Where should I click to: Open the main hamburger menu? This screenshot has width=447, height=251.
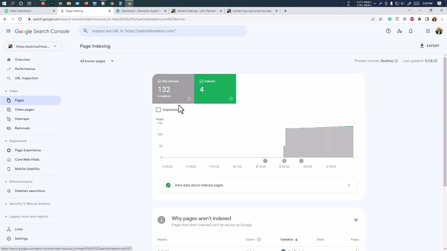point(8,31)
